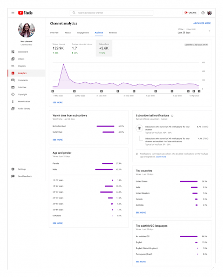
Task: Select the Unique viewers 129.9K metric
Action: (59, 49)
